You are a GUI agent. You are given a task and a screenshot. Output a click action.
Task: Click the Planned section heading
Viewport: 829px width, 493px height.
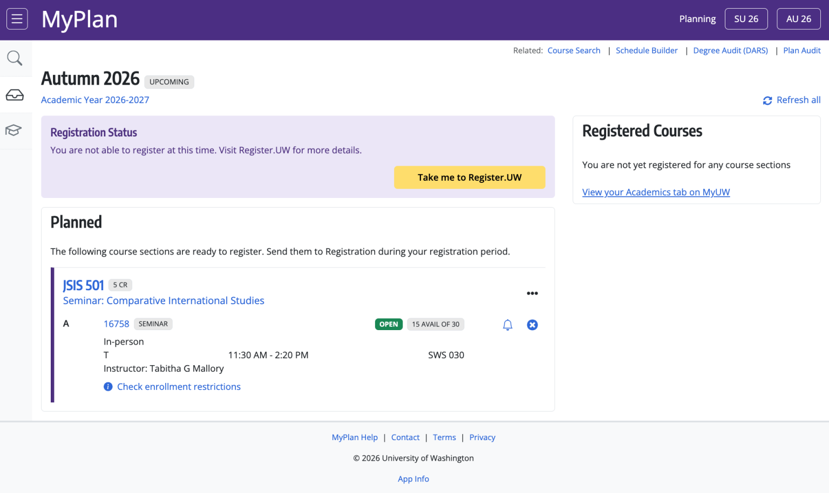point(76,222)
